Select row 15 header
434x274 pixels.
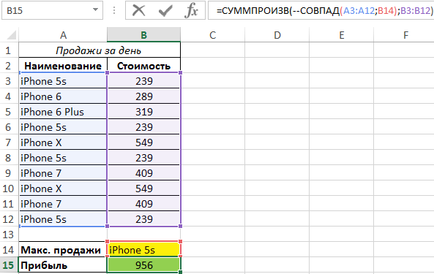click(x=8, y=265)
